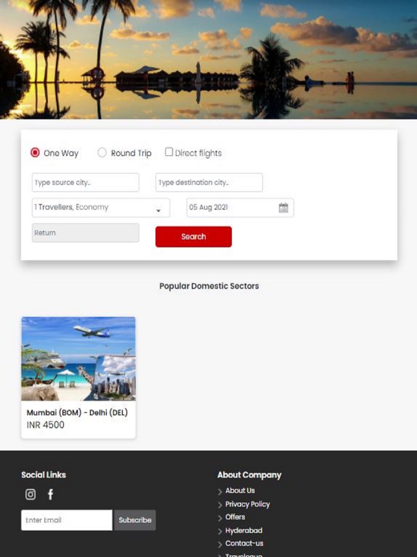
Task: Select the One Way radio option
Action: click(x=35, y=152)
